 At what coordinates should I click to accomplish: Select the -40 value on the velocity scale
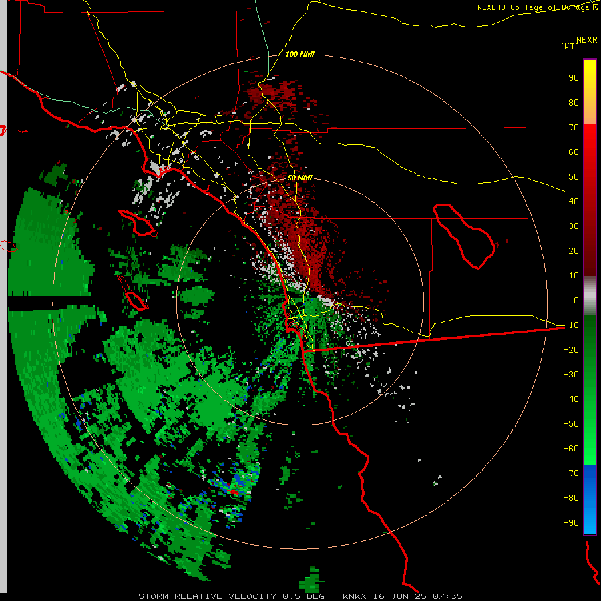(571, 399)
